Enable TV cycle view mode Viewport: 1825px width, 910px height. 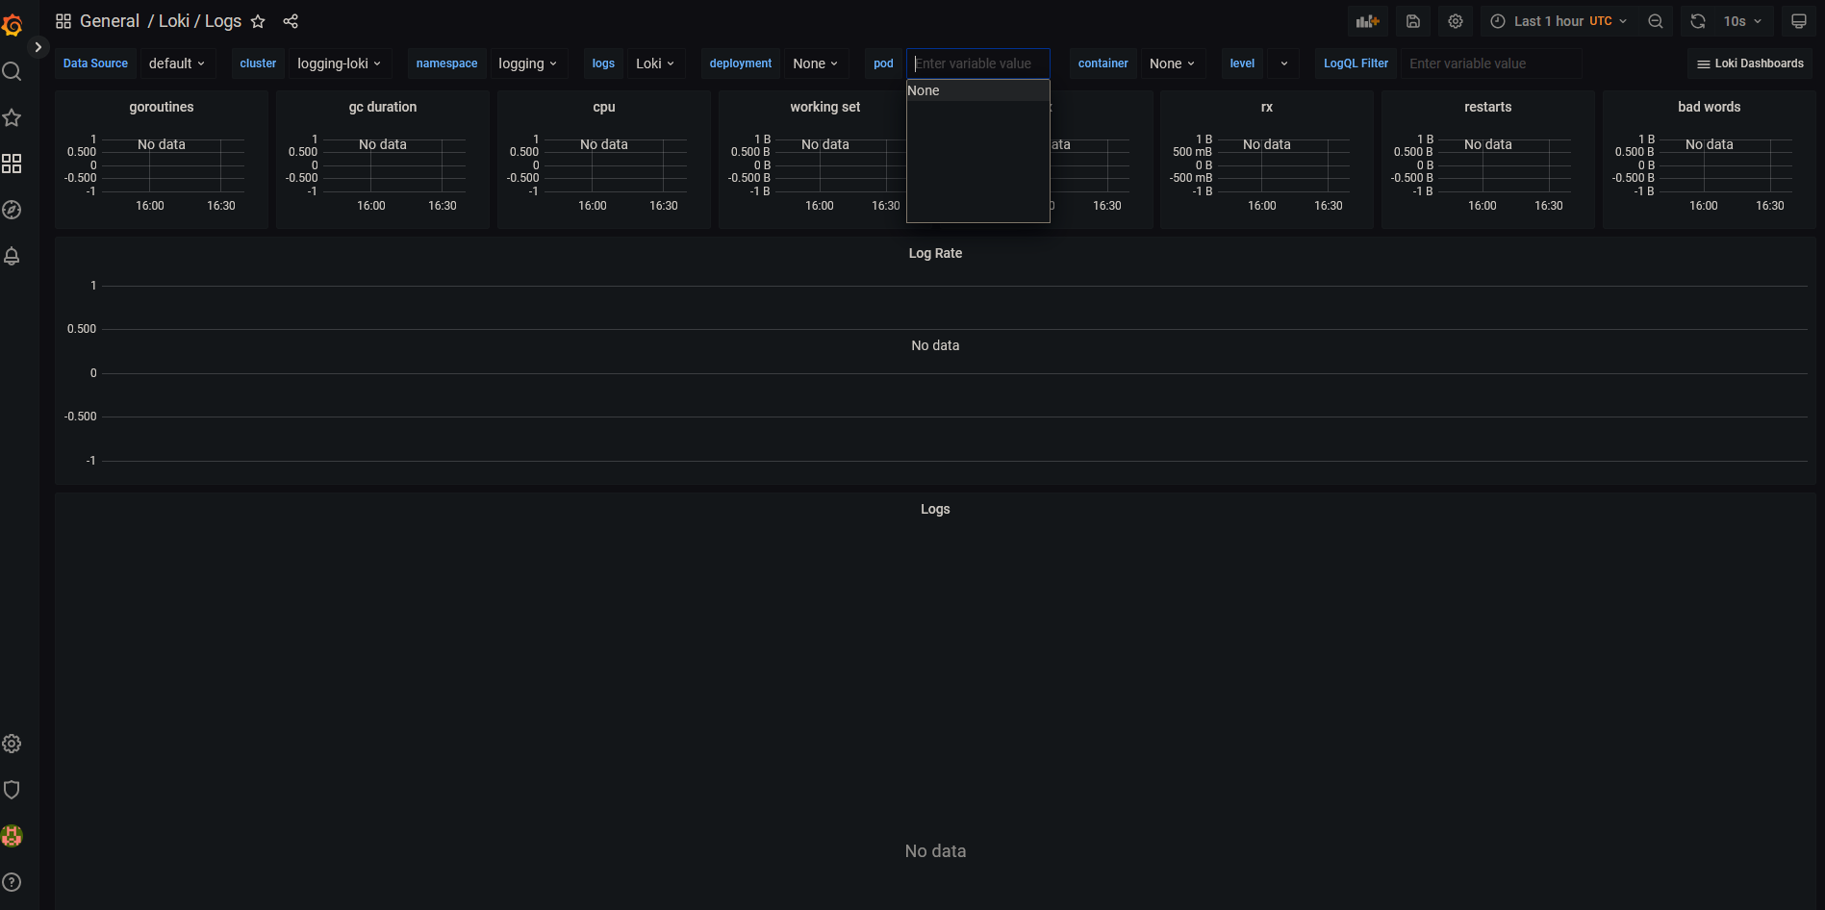click(x=1798, y=20)
